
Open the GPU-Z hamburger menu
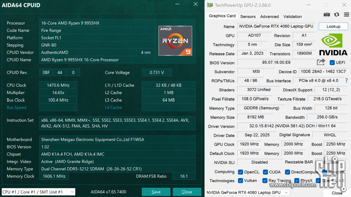[x=346, y=15]
